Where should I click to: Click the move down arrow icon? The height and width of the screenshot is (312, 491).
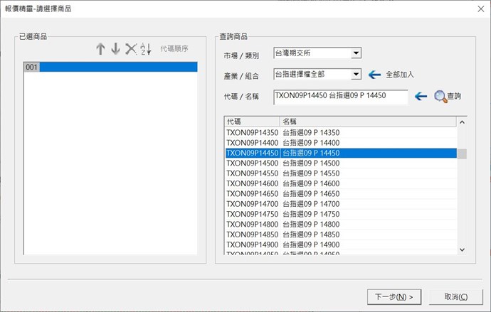click(115, 49)
